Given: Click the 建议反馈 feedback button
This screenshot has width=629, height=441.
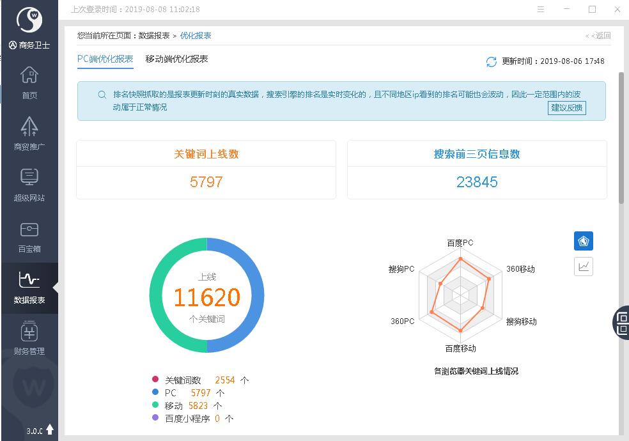Looking at the screenshot, I should pyautogui.click(x=567, y=107).
